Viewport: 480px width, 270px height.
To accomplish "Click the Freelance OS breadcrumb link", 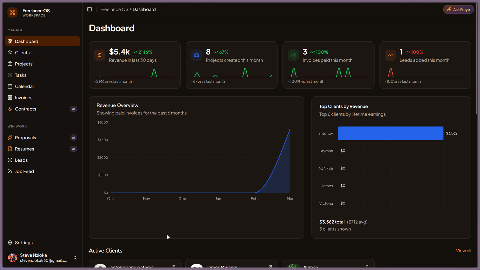I will coord(114,9).
